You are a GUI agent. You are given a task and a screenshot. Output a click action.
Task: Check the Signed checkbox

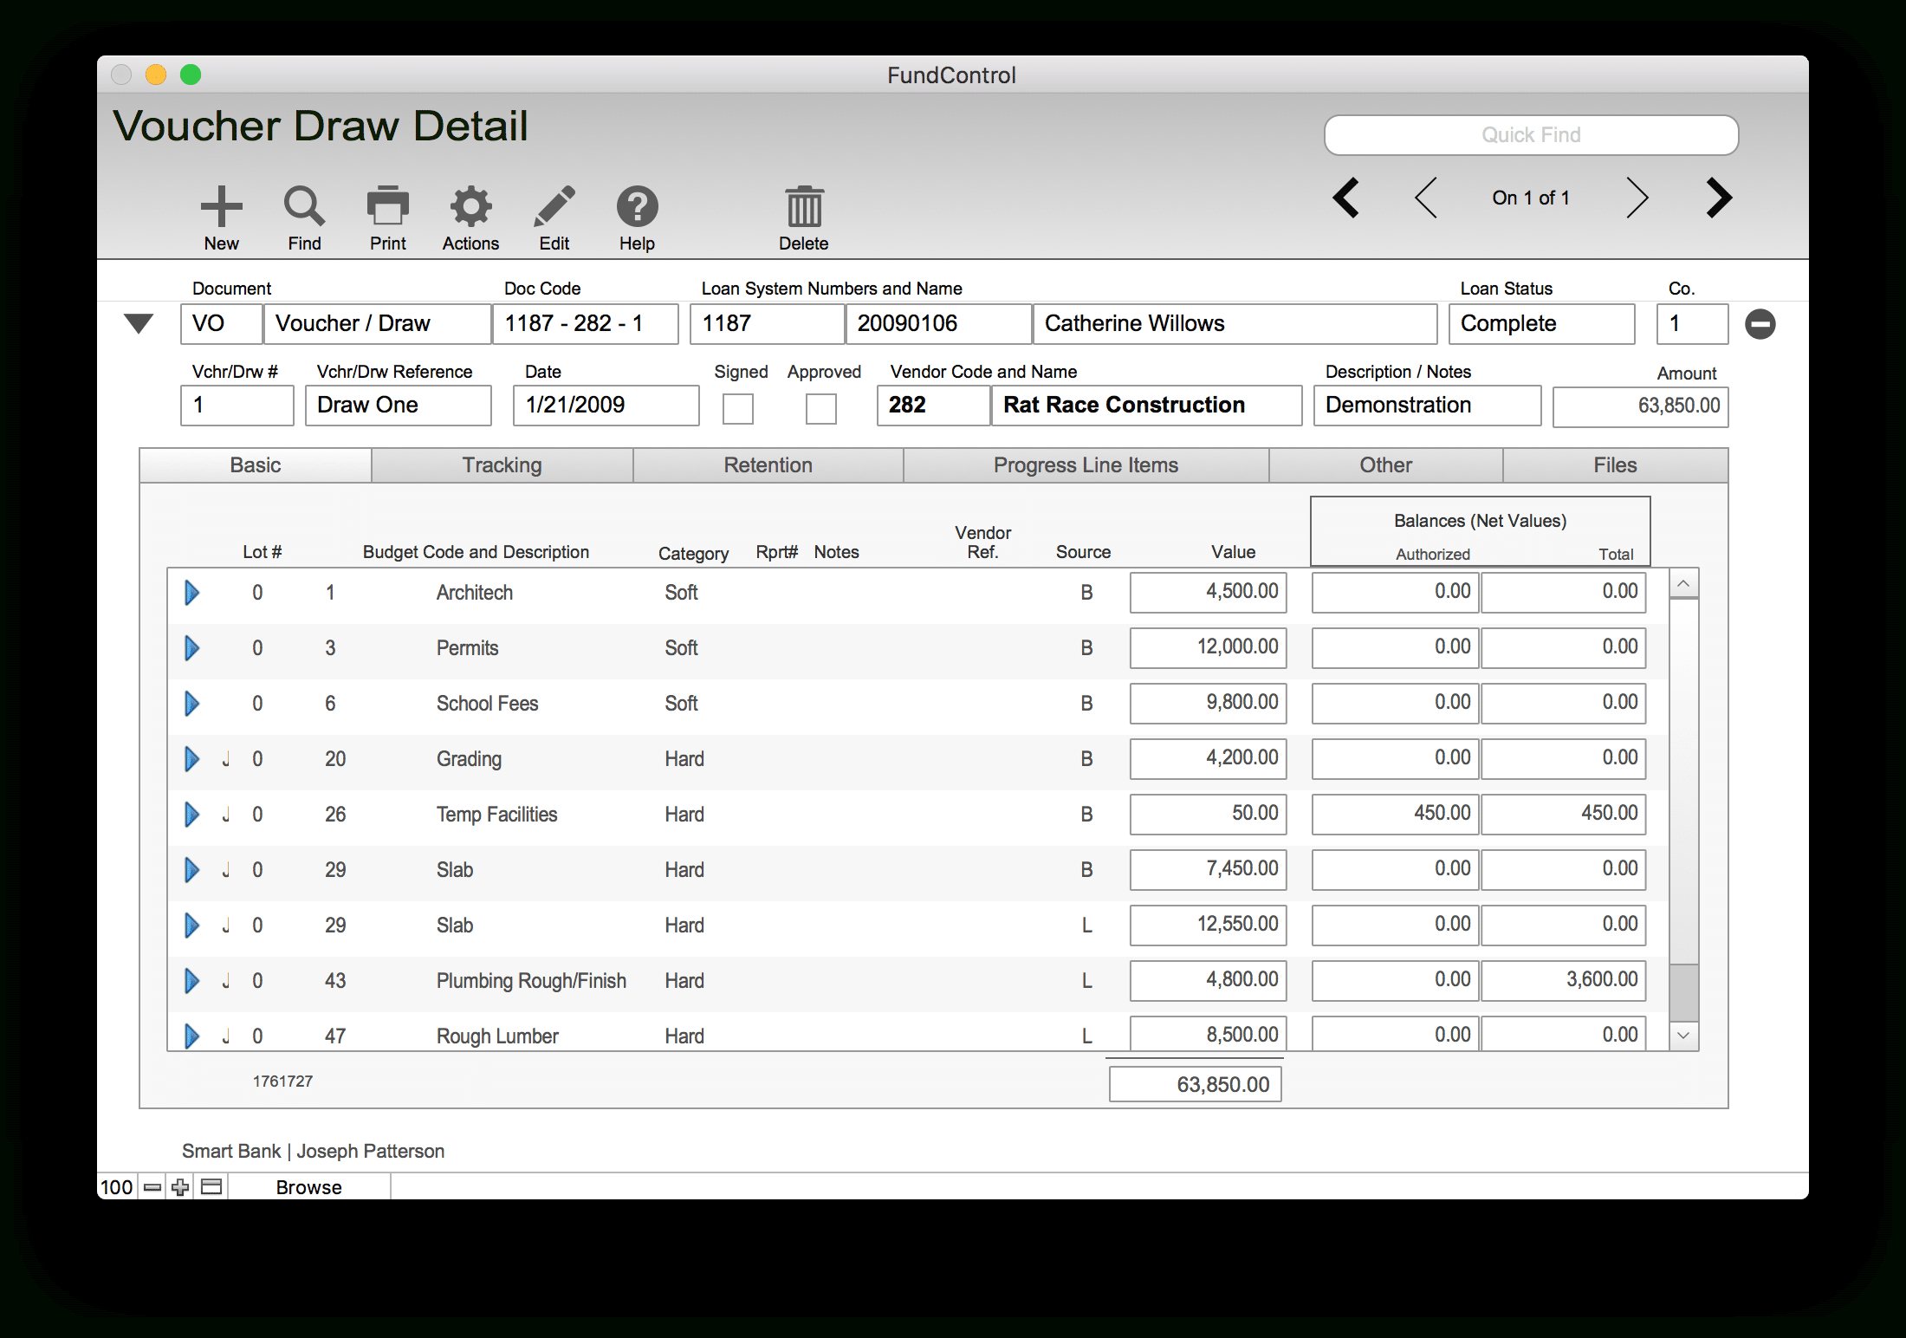(x=738, y=408)
